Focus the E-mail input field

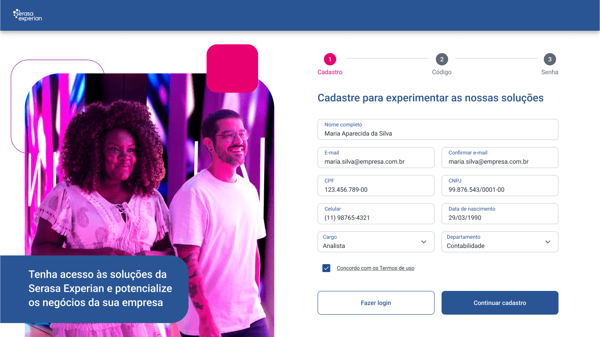pyautogui.click(x=376, y=158)
